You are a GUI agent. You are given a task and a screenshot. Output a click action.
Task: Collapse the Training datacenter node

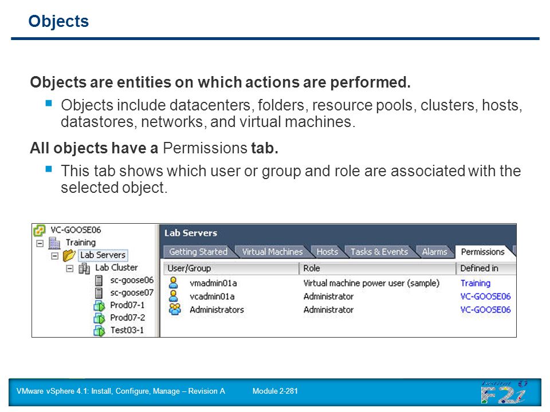[40, 243]
